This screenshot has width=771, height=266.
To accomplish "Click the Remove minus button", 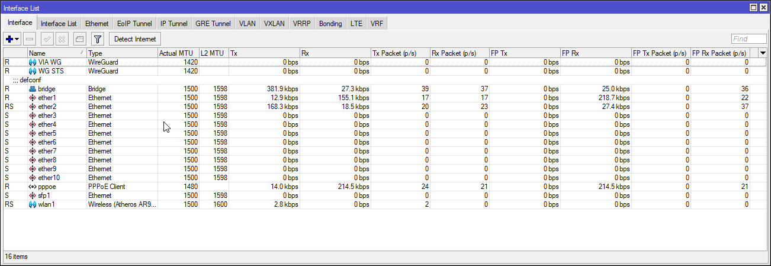I will click(30, 39).
